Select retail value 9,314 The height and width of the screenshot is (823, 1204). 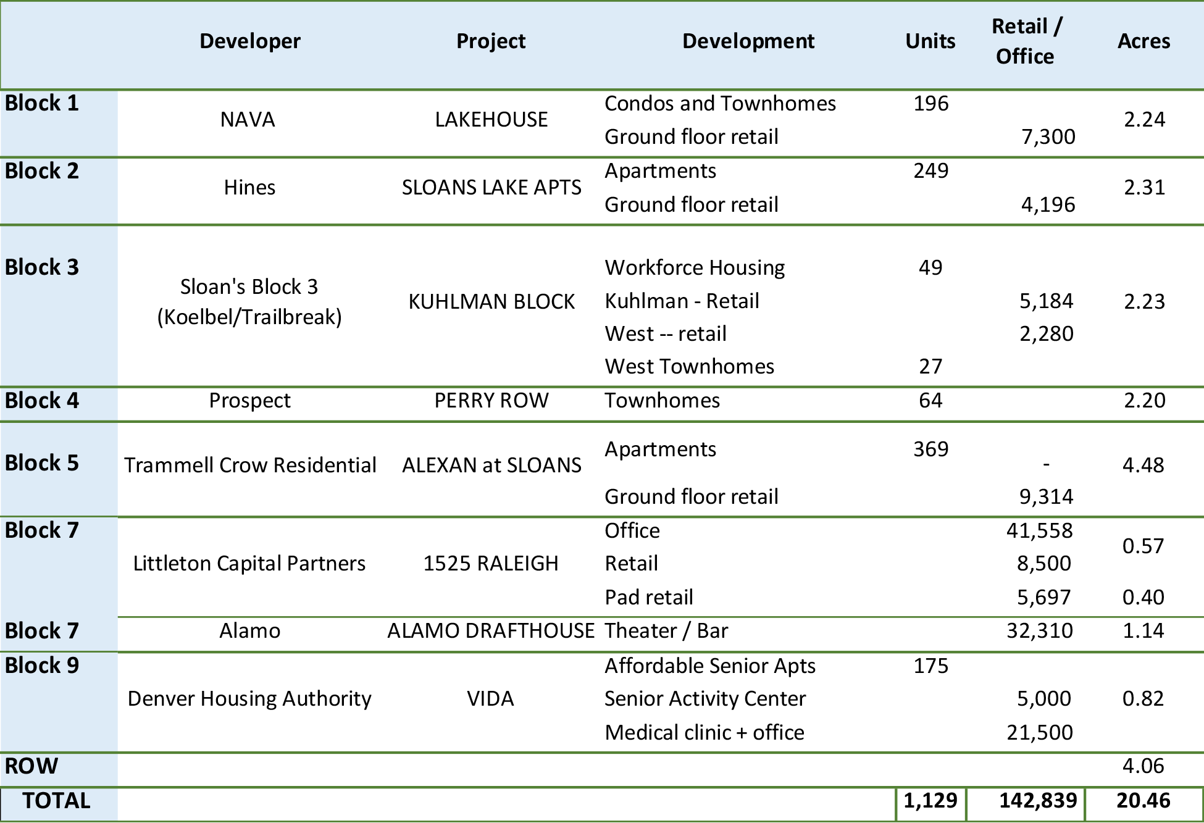pyautogui.click(x=1047, y=496)
